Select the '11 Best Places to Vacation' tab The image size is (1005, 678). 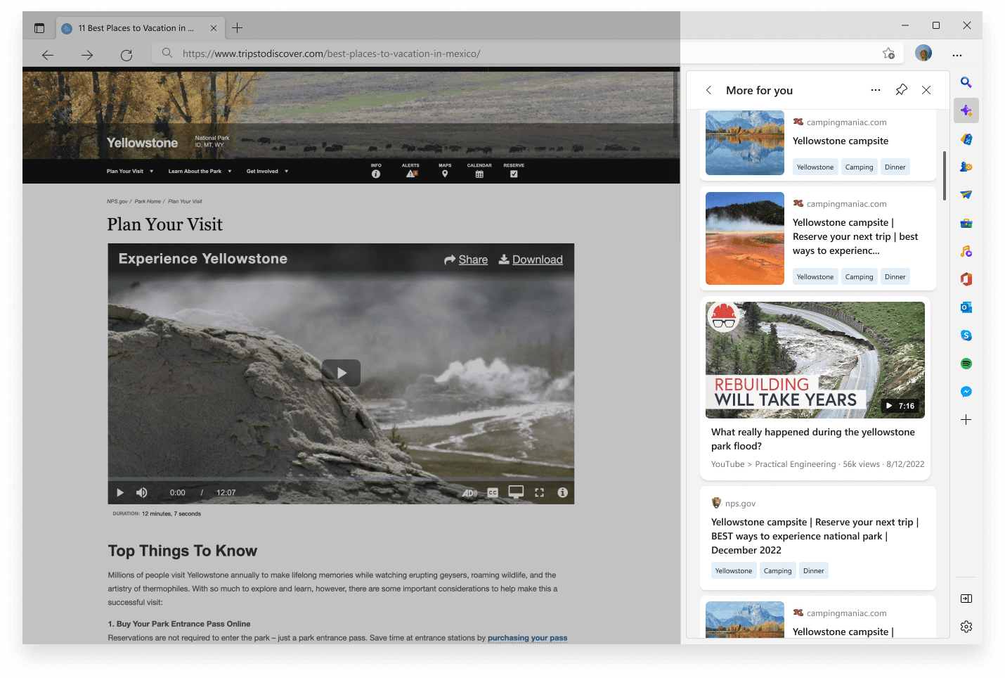click(x=140, y=28)
